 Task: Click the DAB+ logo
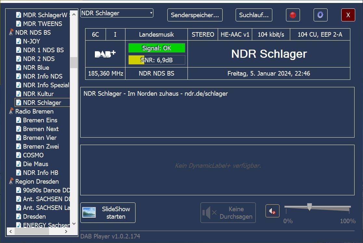point(105,54)
